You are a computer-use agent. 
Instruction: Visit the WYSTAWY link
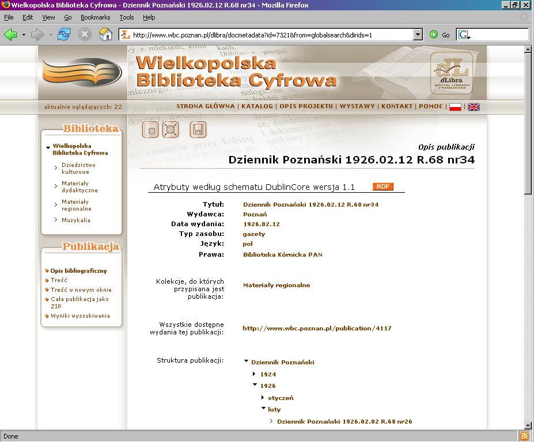(x=357, y=106)
